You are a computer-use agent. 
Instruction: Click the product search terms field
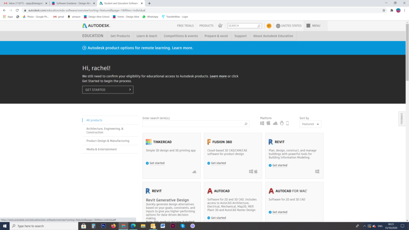[x=196, y=124]
